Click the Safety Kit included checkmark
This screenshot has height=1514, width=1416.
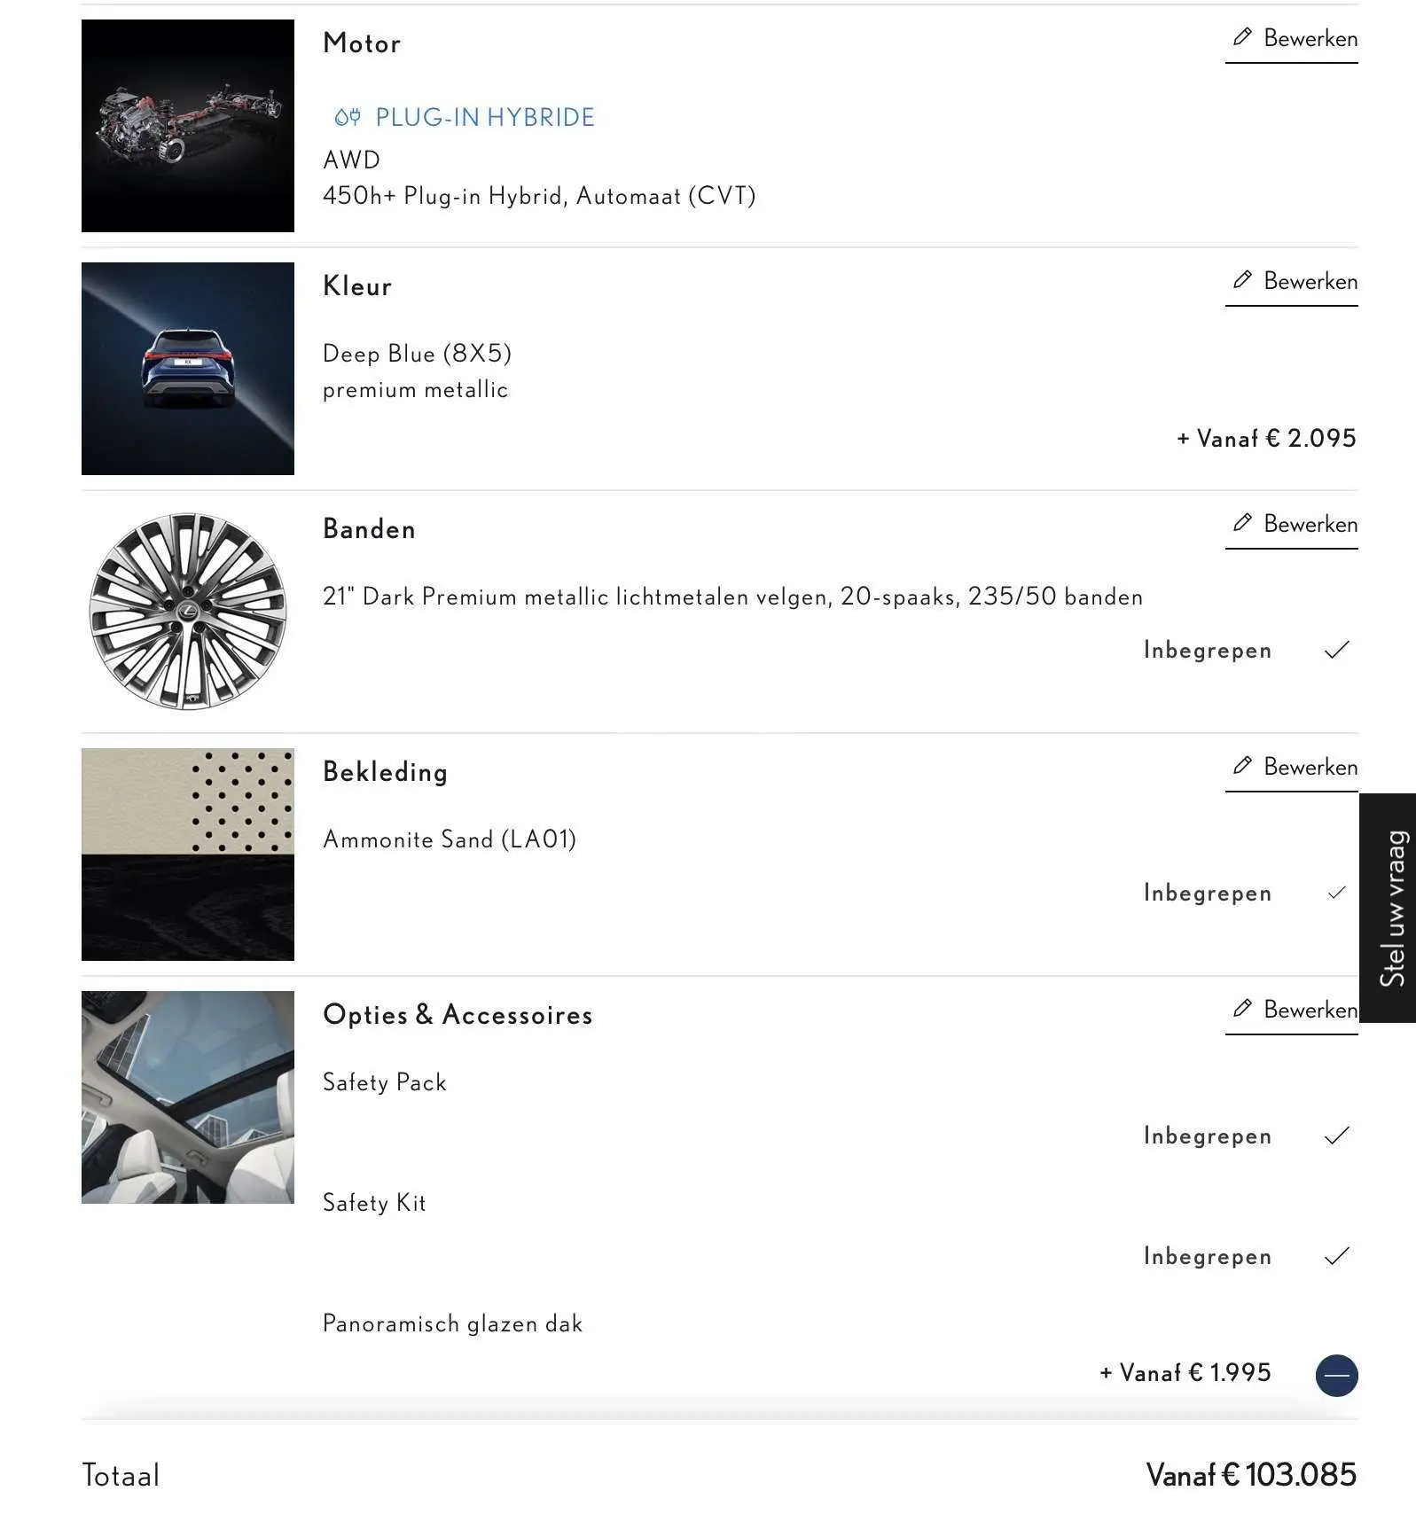tap(1336, 1256)
